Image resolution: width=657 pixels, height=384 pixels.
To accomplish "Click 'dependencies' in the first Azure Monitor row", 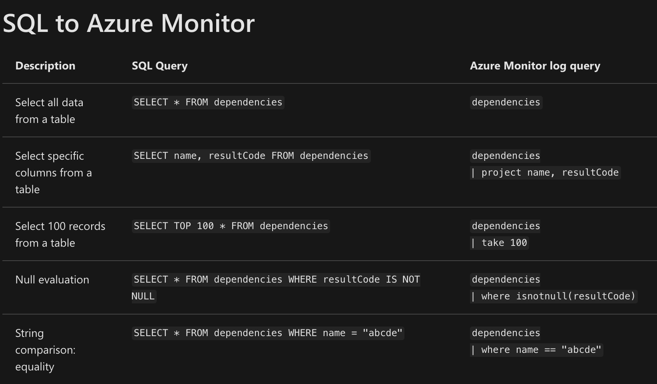I will [506, 102].
